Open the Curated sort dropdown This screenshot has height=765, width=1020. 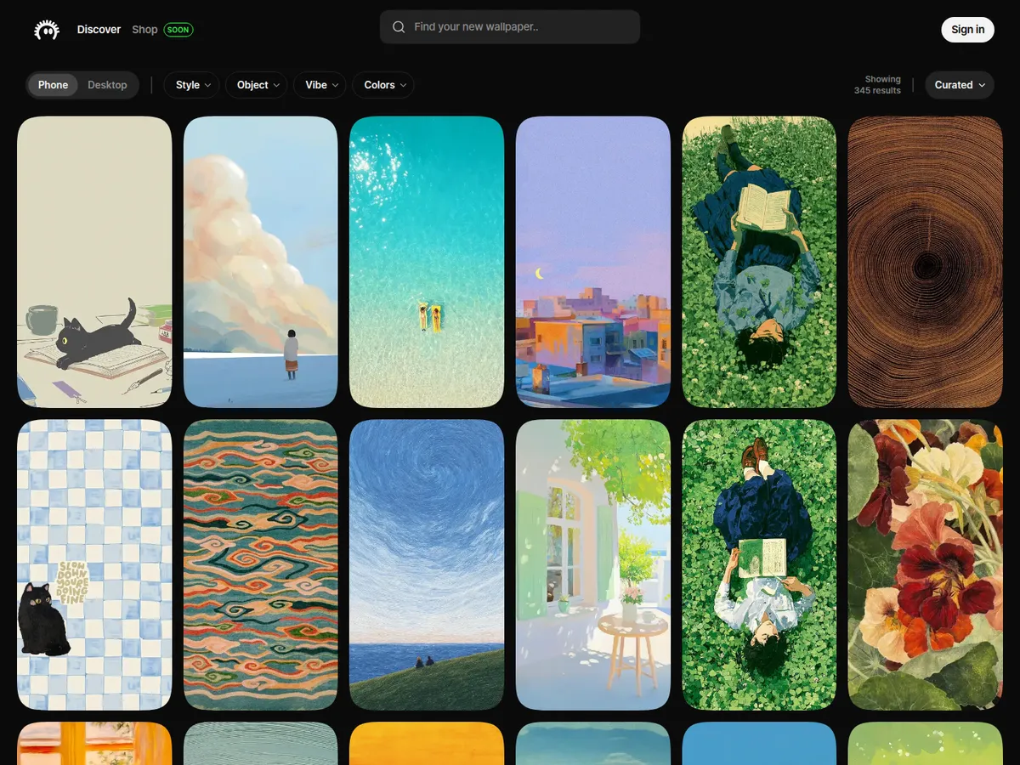point(960,85)
